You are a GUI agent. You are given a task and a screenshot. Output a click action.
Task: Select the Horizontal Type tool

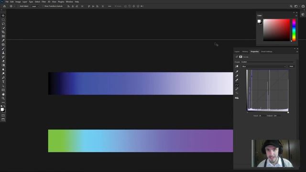[x=3, y=82]
